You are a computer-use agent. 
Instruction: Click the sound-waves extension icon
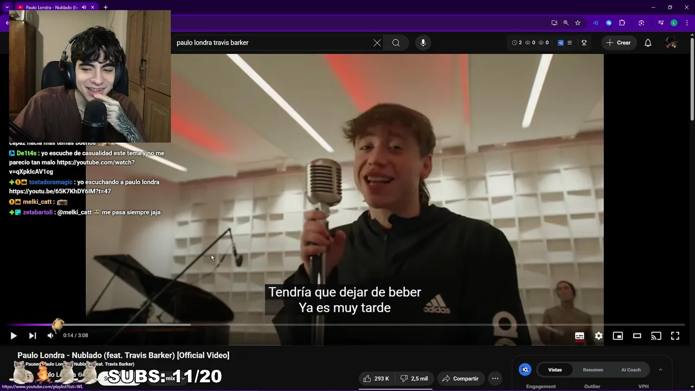click(596, 23)
